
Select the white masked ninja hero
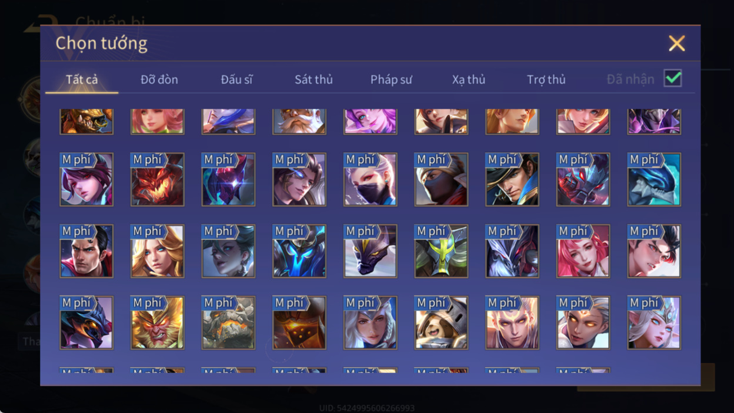pos(370,179)
